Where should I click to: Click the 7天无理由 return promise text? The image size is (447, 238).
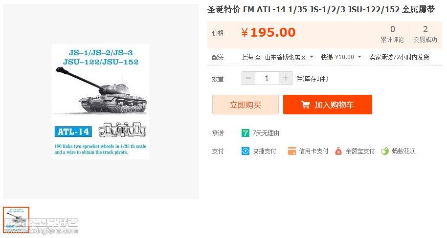(x=266, y=133)
